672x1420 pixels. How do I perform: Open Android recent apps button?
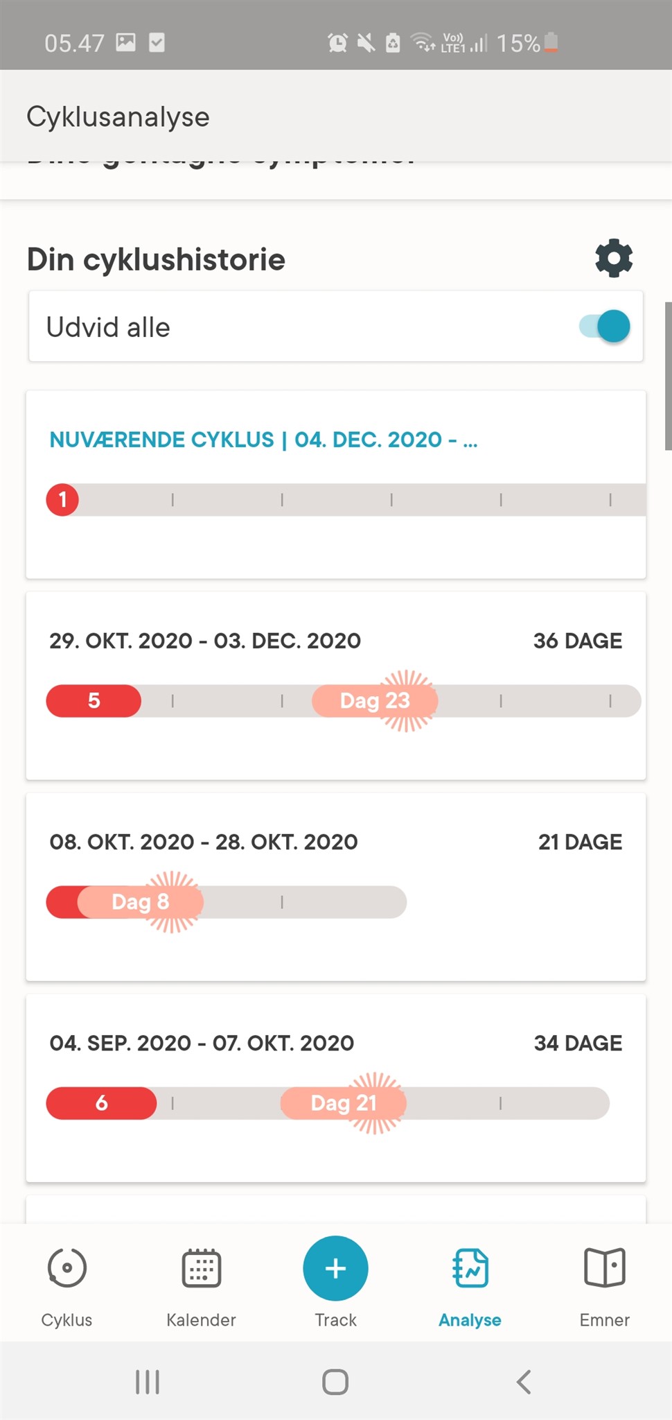pos(147,1382)
